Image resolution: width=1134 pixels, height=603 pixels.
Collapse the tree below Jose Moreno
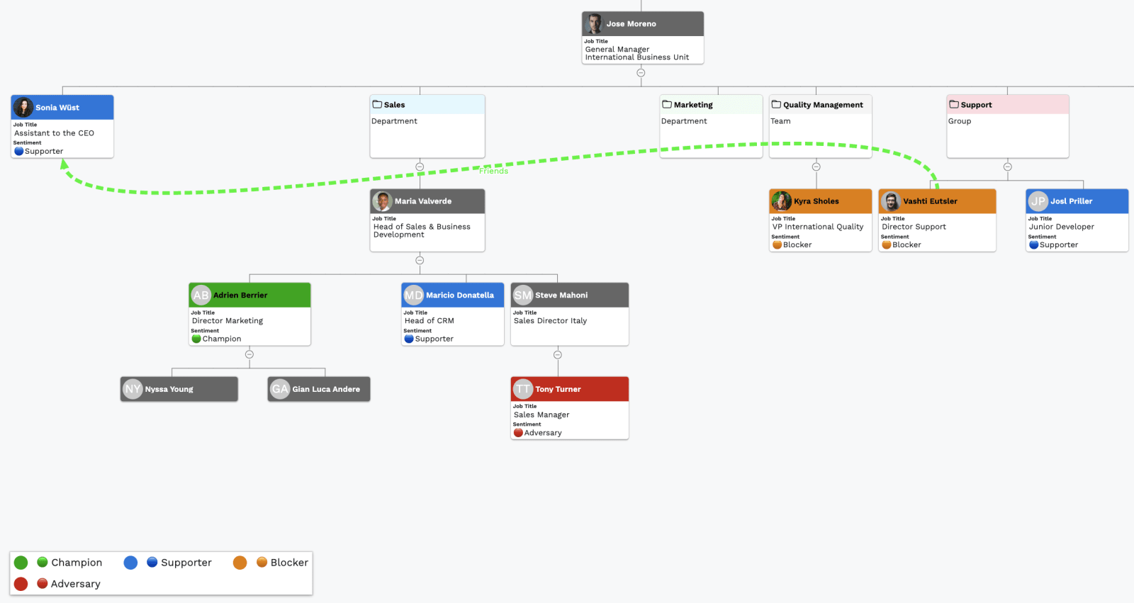[x=641, y=72]
